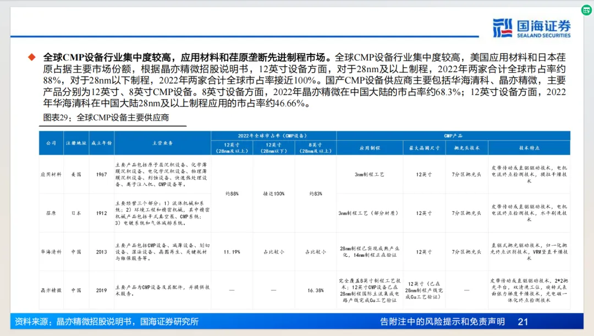Click '12英寸' wafer size in 应用材料 row

click(424, 175)
